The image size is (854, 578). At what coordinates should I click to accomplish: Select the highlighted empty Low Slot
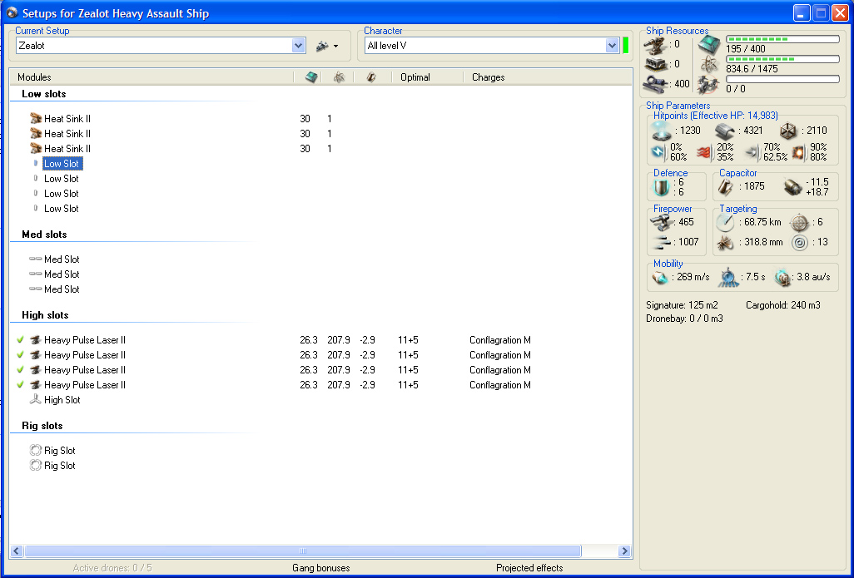[62, 163]
